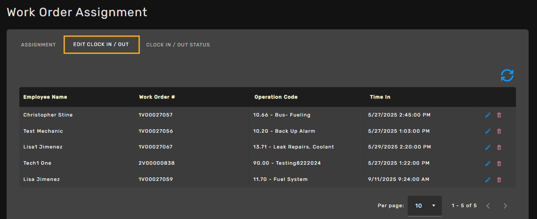The height and width of the screenshot is (219, 537).
Task: Delete Christopher Stine's clock-in entry
Action: [x=499, y=115]
